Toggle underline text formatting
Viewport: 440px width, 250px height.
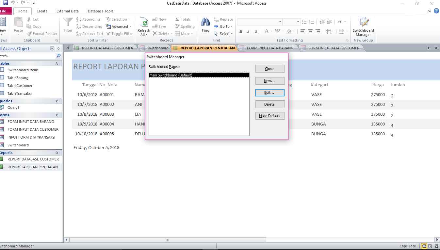pyautogui.click(x=256, y=31)
